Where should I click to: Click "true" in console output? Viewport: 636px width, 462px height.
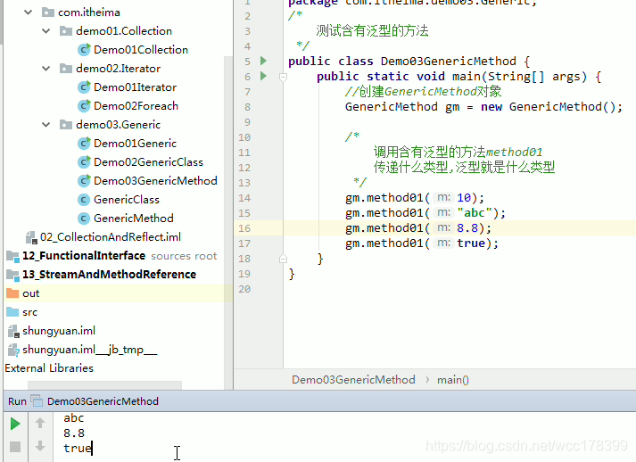click(x=78, y=448)
